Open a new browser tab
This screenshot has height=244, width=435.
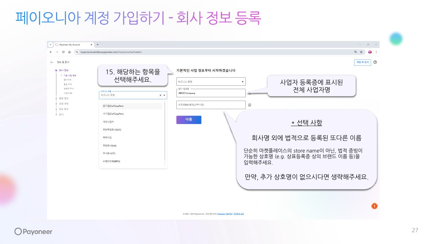(98, 44)
